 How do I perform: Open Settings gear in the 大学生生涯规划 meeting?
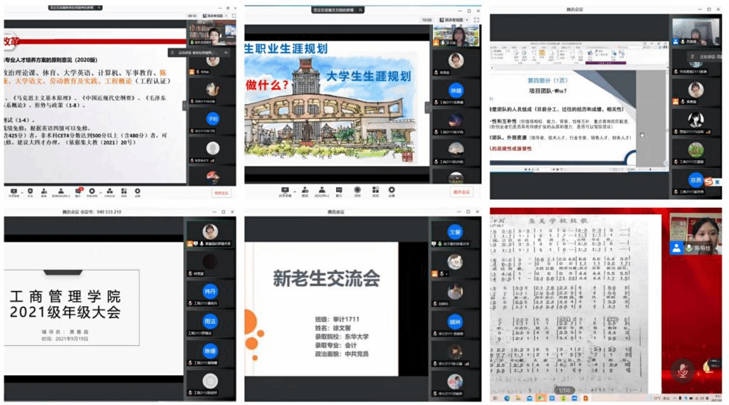click(x=391, y=190)
